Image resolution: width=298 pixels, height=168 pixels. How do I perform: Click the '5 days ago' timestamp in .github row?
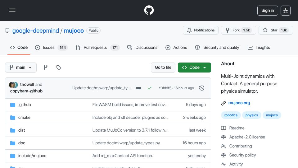coord(196,105)
